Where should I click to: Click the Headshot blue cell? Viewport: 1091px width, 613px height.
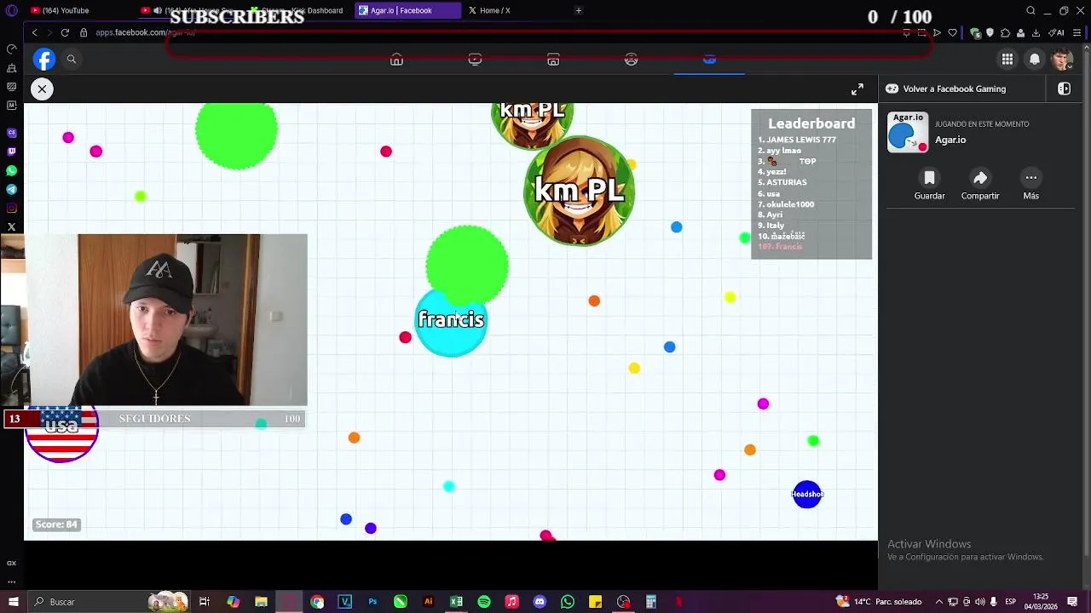(807, 494)
